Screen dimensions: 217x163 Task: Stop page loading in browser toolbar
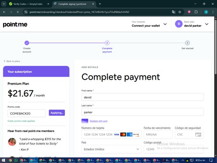click(x=18, y=12)
